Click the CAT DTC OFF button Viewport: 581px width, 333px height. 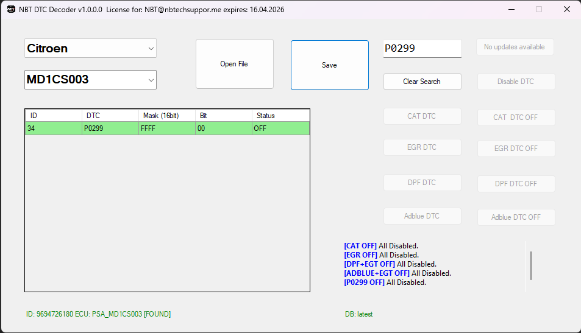[x=516, y=117]
